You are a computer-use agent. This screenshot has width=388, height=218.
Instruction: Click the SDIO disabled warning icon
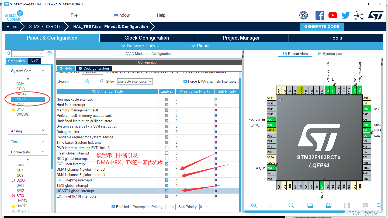click(13, 180)
